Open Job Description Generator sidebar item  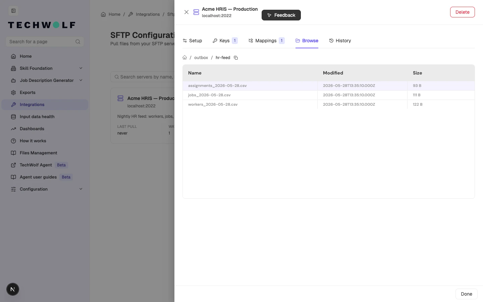(x=45, y=81)
